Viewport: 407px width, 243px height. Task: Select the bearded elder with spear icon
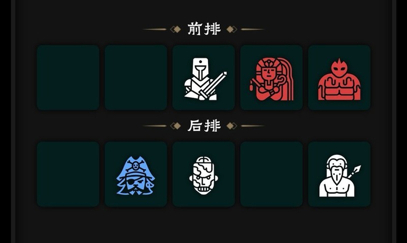coord(339,174)
